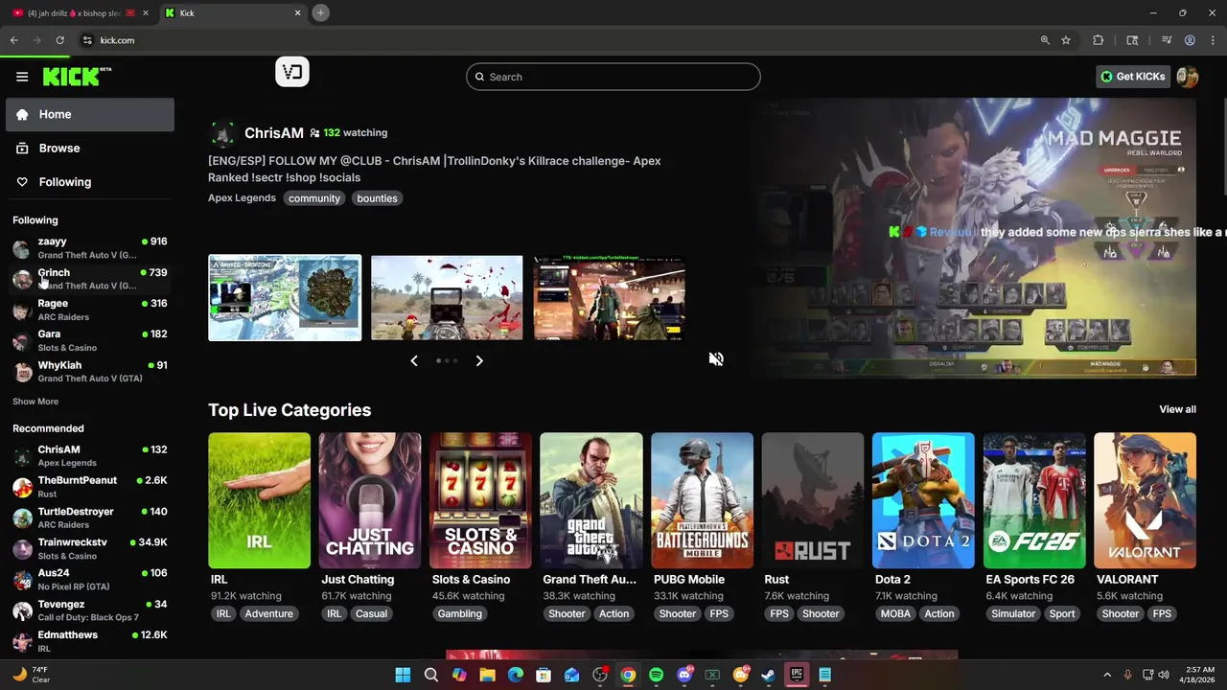
Task: Select the Sport tag under FC 26
Action: point(1062,614)
